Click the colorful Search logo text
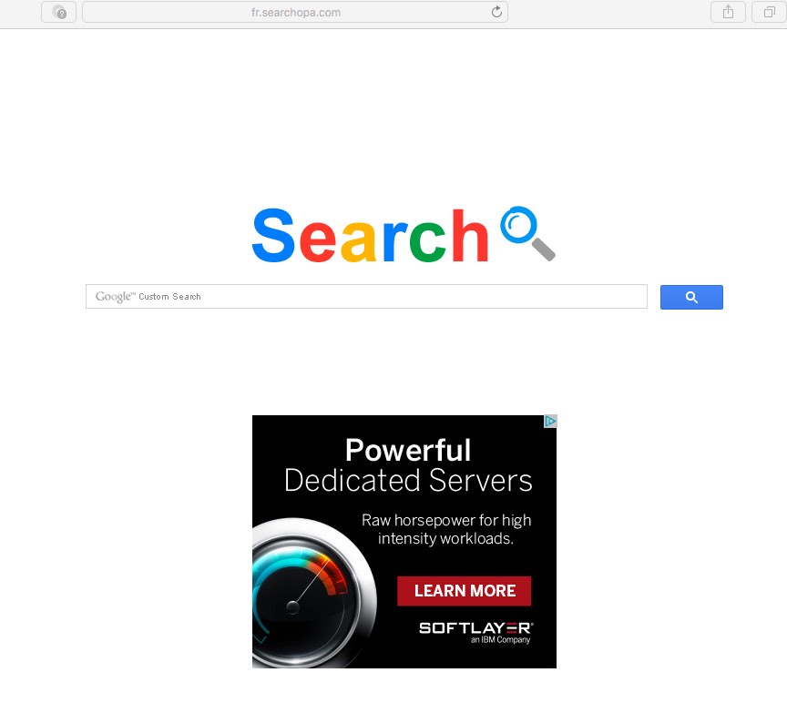The height and width of the screenshot is (703, 787). [371, 235]
